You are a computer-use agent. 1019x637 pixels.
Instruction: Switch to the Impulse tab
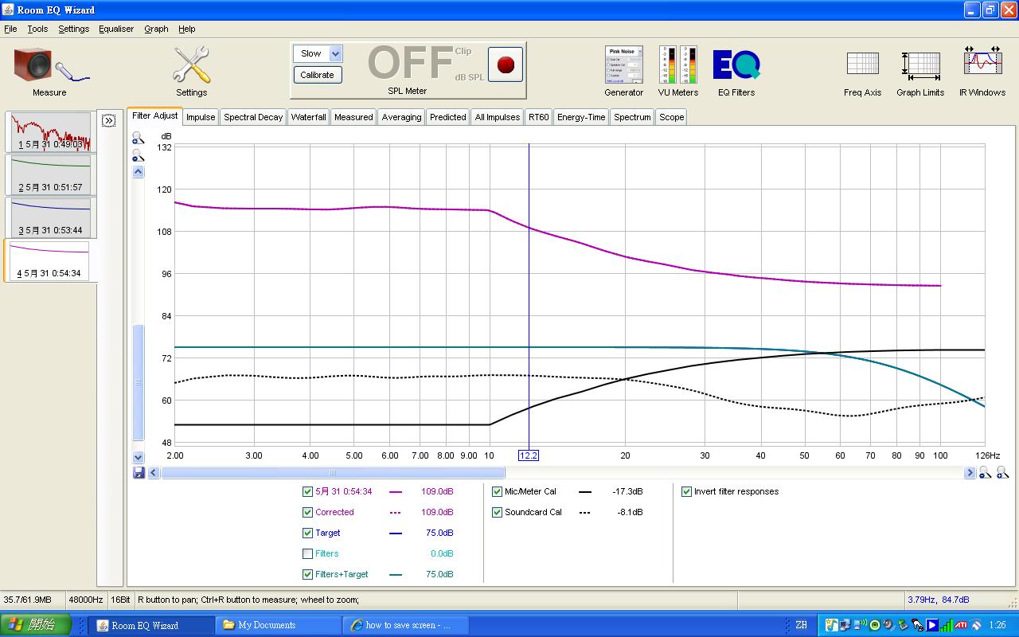[x=201, y=117]
